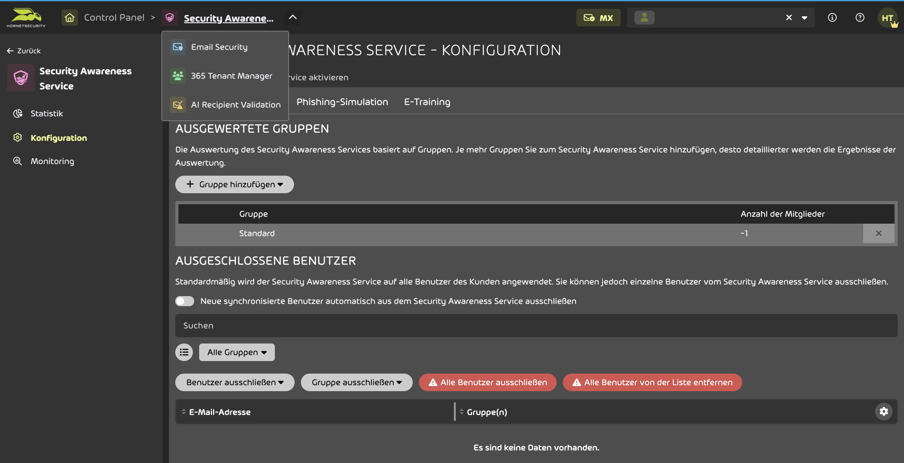Switch to Phishing-Simulation tab
Screen dimensions: 904x463
pyautogui.click(x=342, y=102)
